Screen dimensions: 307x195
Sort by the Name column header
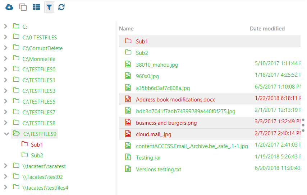tap(126, 29)
